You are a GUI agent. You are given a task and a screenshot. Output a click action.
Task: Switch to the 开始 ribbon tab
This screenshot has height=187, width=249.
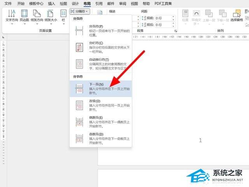(21, 4)
